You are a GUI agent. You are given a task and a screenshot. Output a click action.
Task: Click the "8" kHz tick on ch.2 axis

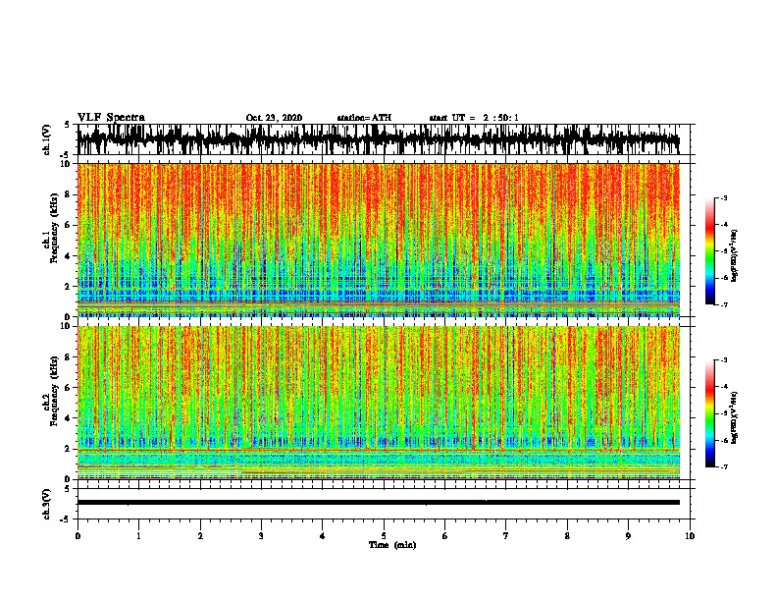tap(69, 357)
